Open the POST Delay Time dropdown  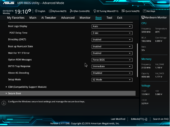pos(112,33)
